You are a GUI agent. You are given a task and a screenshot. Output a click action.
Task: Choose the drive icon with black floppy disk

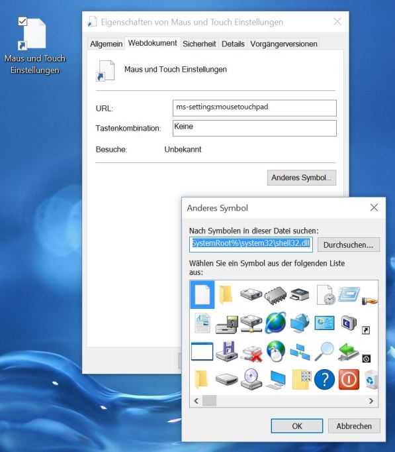227,324
